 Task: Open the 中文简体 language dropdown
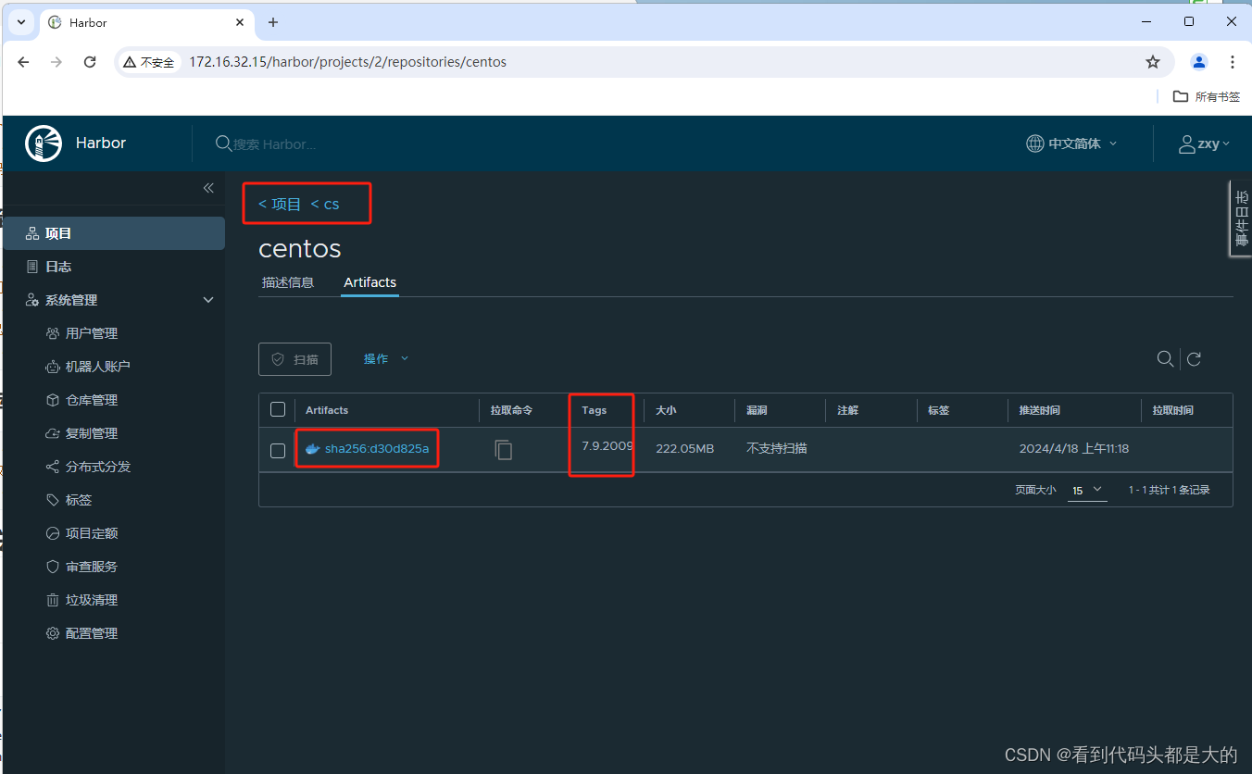1072,144
